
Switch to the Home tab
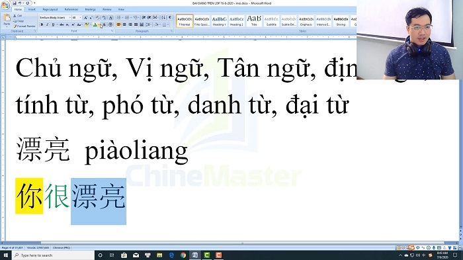click(x=18, y=9)
